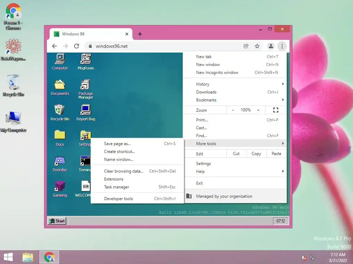Click Chrome's forward arrow
The height and width of the screenshot is (264, 353).
[65, 46]
